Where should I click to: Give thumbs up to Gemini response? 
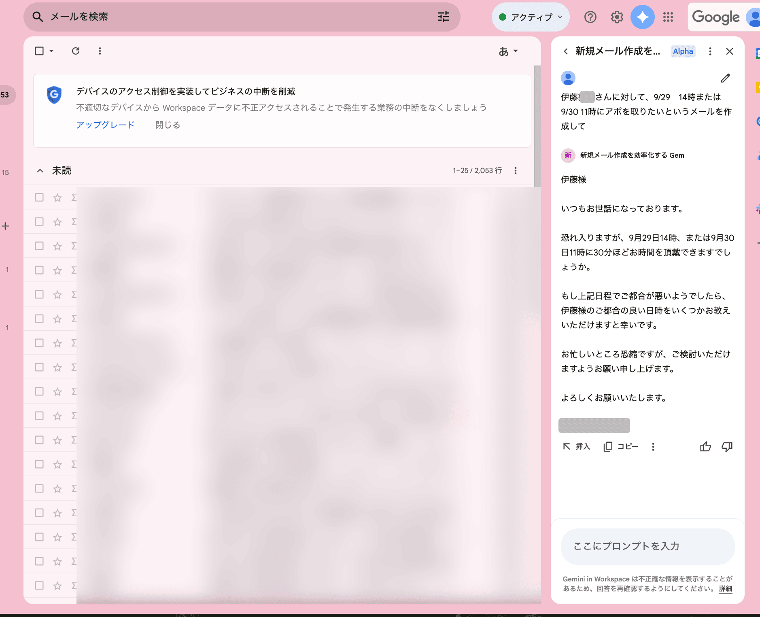pos(705,446)
